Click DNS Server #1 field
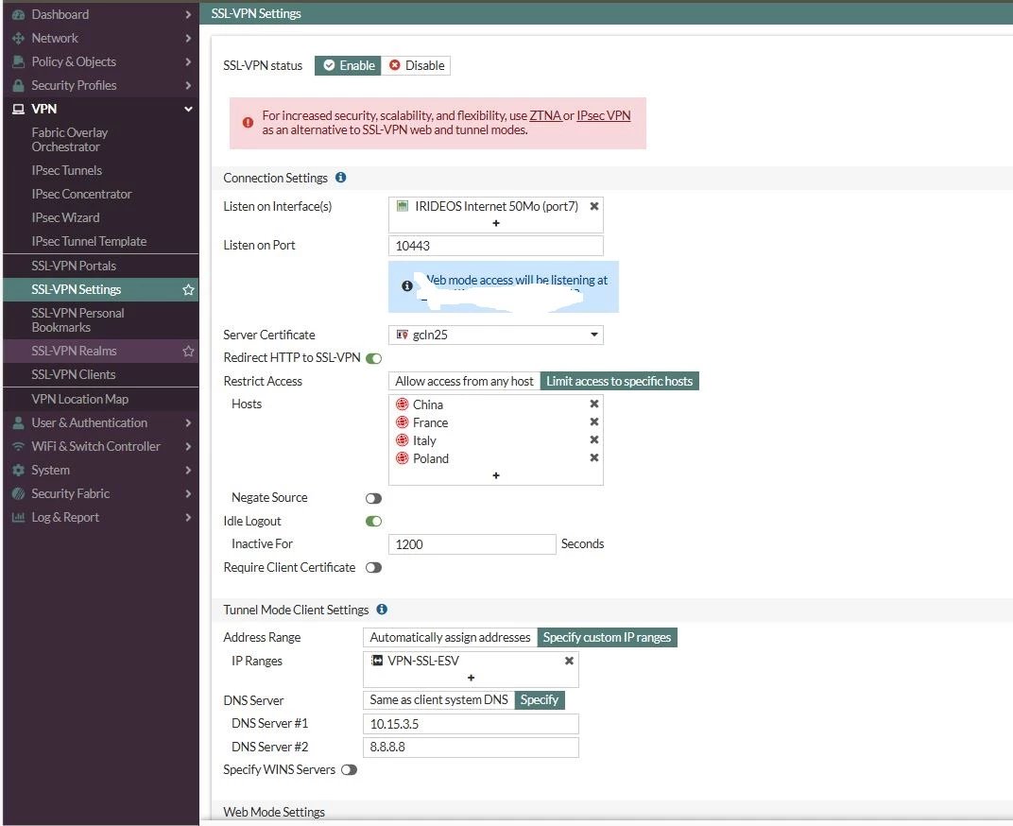This screenshot has height=826, width=1013. point(471,724)
